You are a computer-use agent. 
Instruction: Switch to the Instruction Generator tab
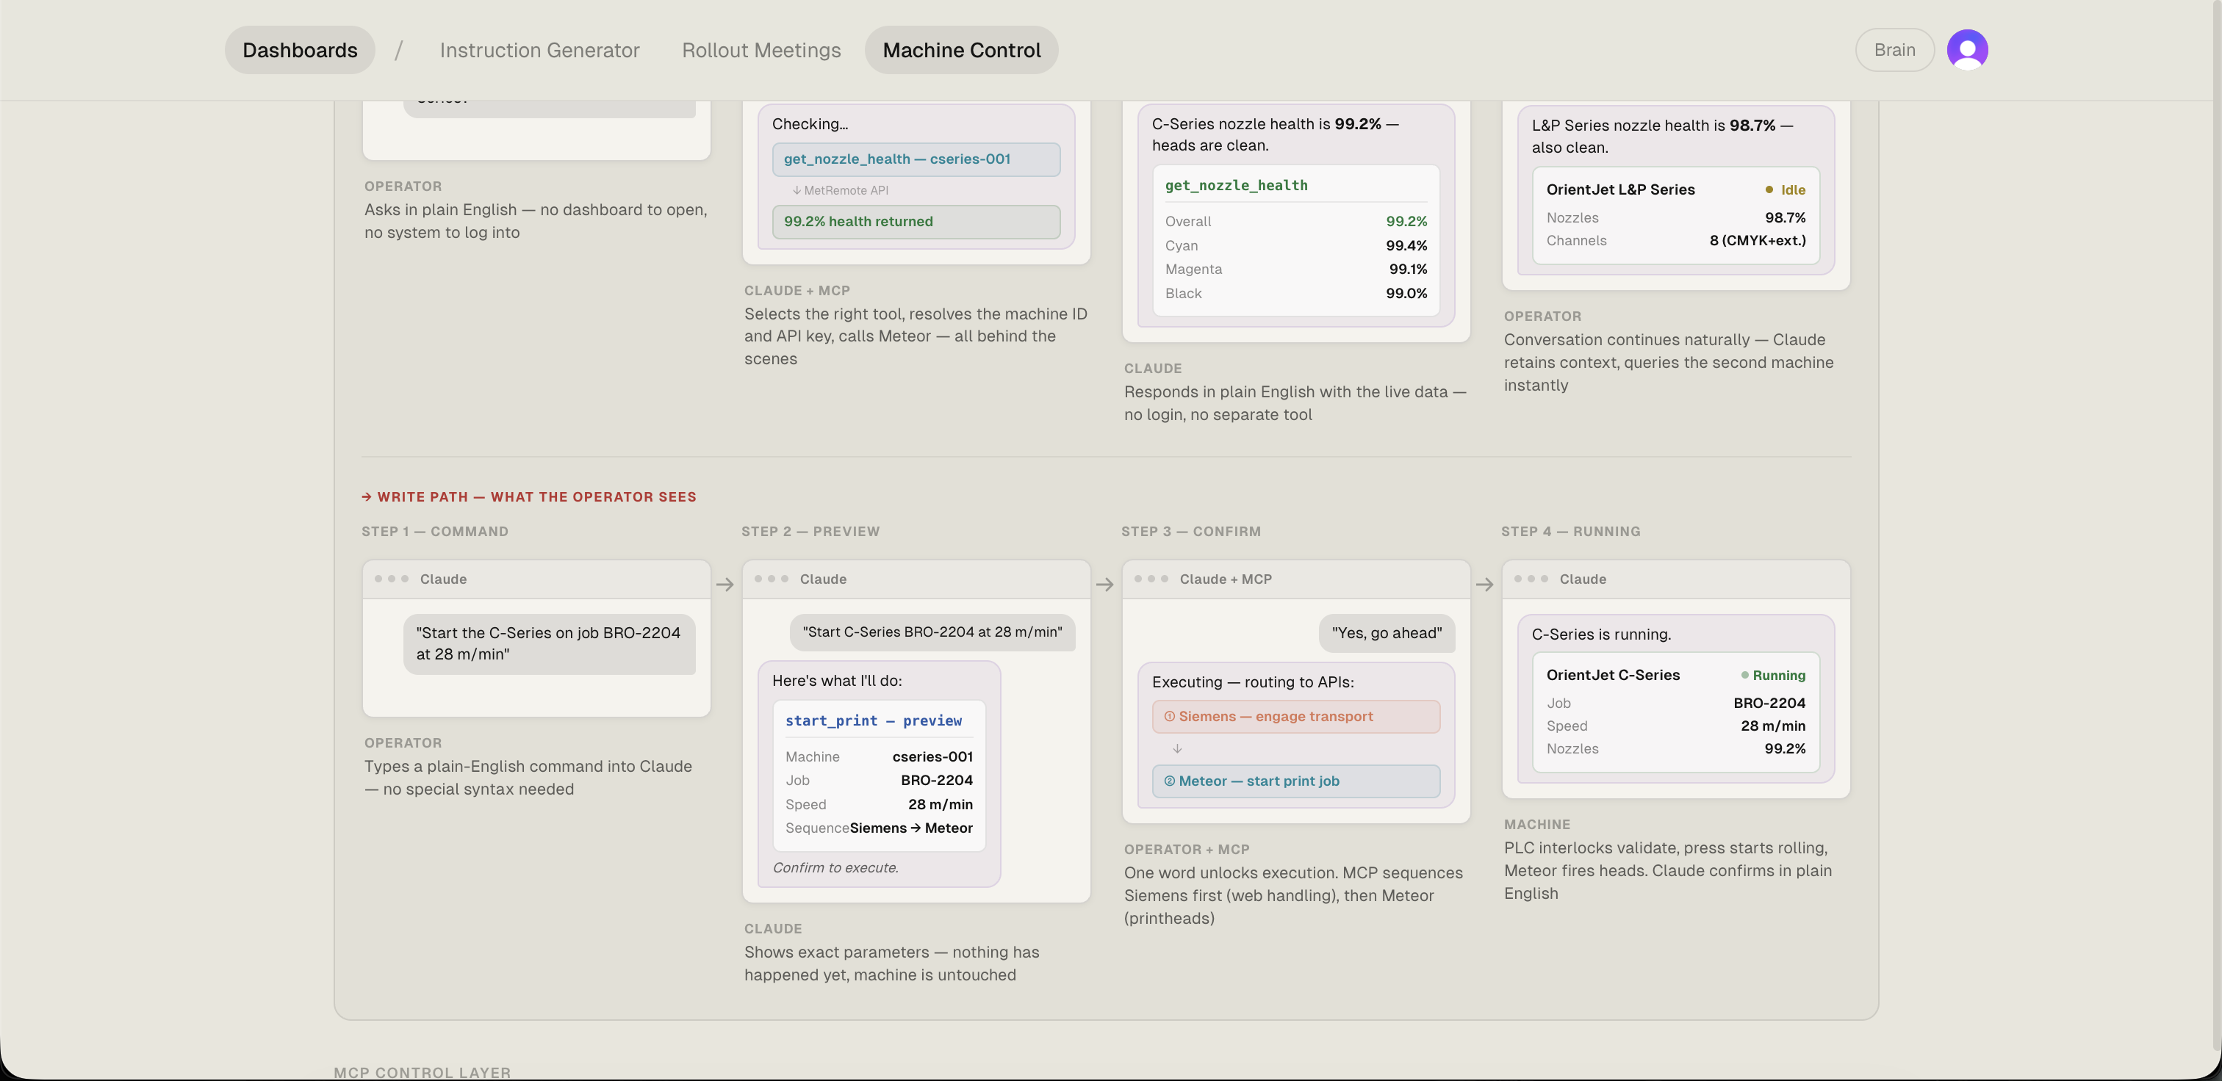click(540, 49)
